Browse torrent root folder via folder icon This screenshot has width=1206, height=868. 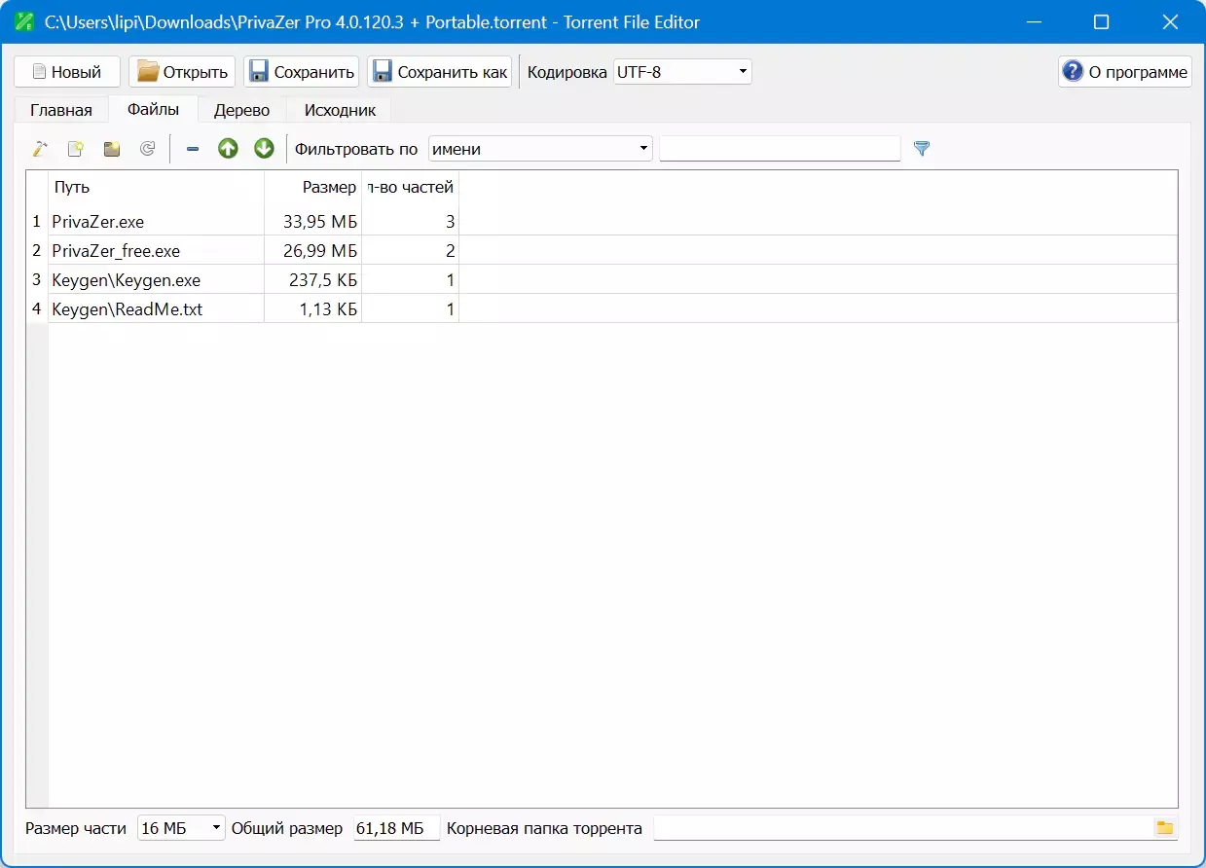tap(1164, 828)
